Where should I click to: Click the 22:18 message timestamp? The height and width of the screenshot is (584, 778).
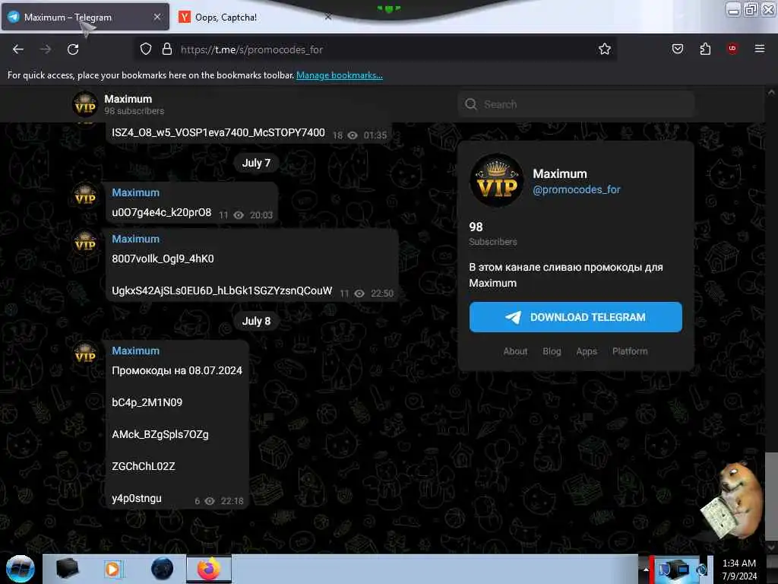(x=232, y=501)
